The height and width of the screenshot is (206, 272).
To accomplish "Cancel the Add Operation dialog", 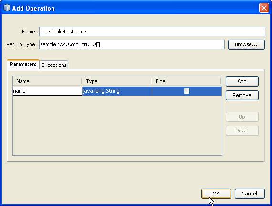I will (250, 194).
